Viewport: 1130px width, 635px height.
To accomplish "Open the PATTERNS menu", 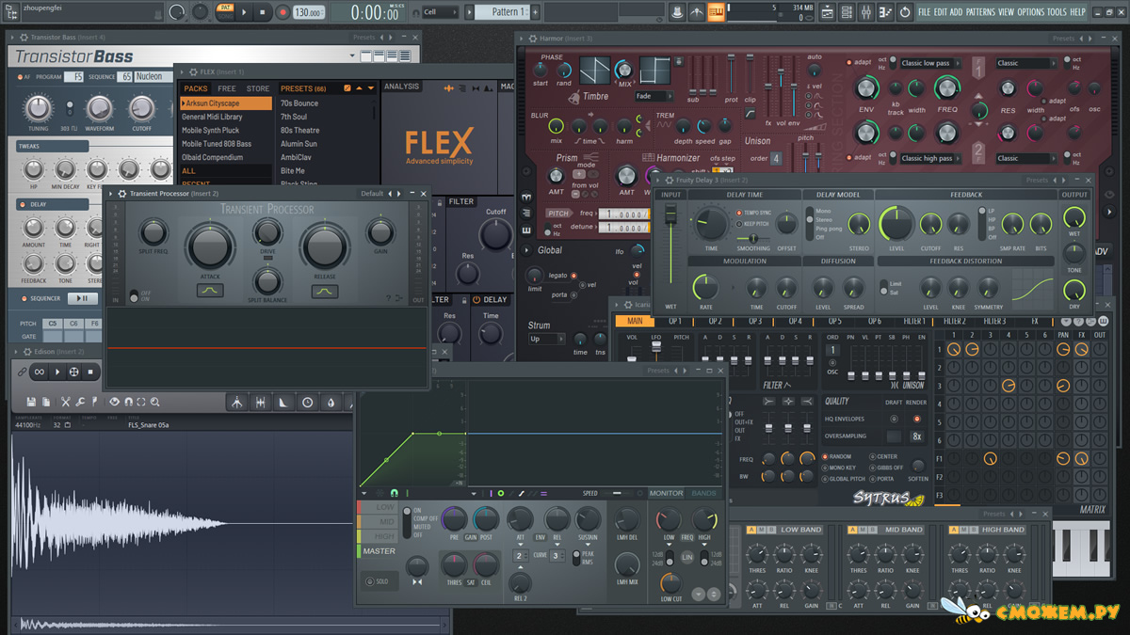I will (980, 12).
